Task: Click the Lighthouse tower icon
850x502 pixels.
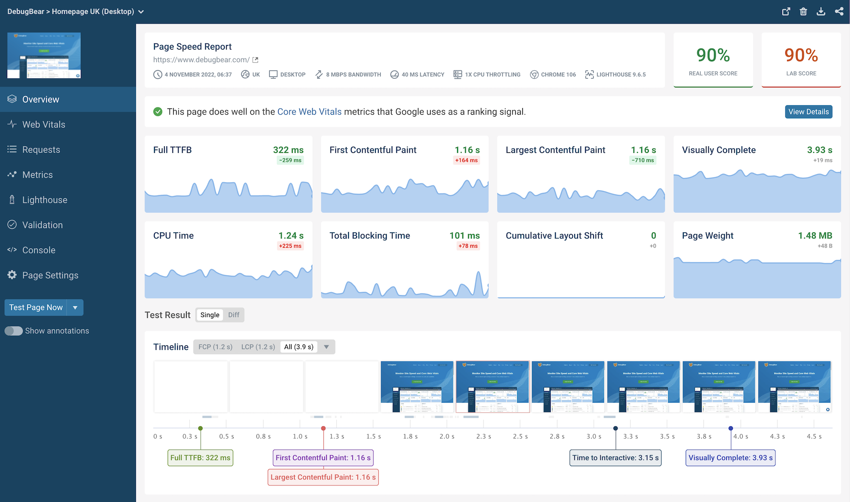Action: coord(12,200)
